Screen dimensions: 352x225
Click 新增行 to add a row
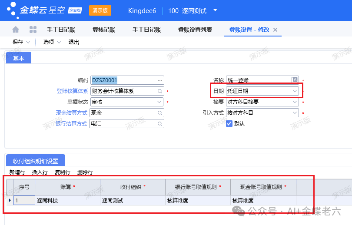[17, 172]
